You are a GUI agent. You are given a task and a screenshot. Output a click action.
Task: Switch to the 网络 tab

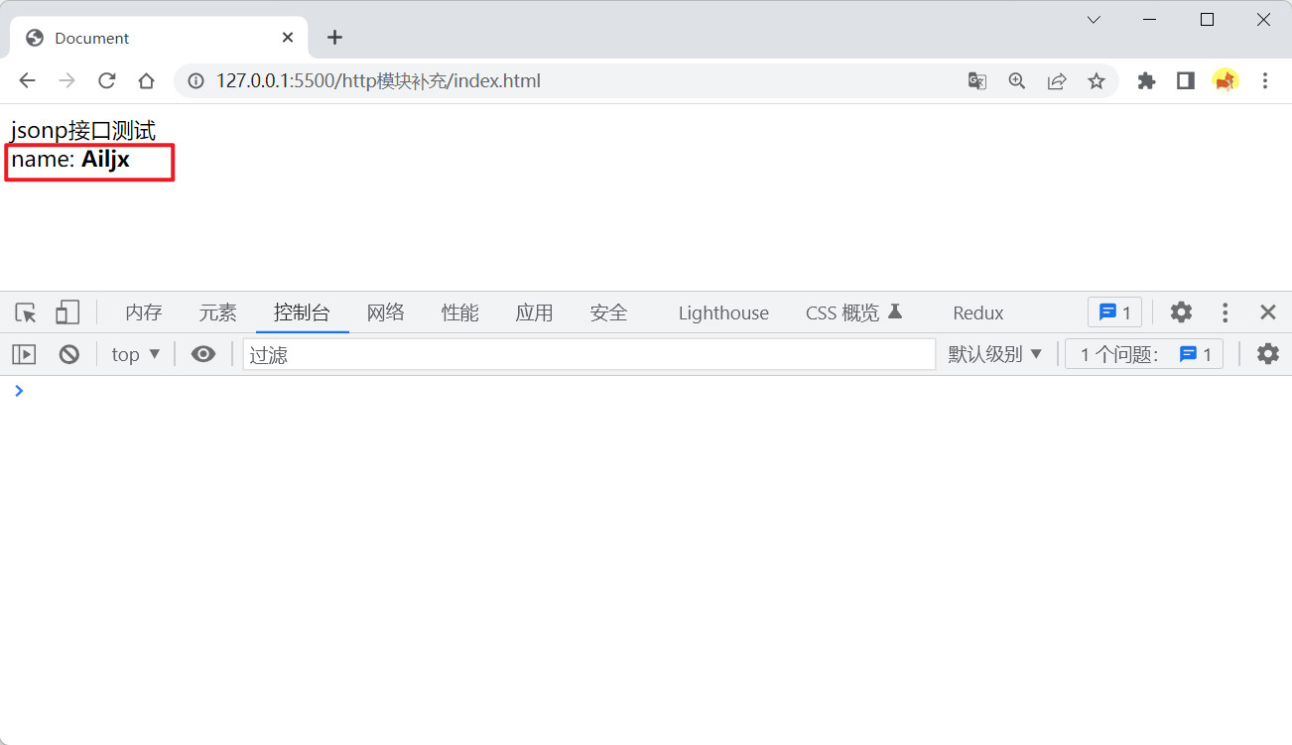386,313
